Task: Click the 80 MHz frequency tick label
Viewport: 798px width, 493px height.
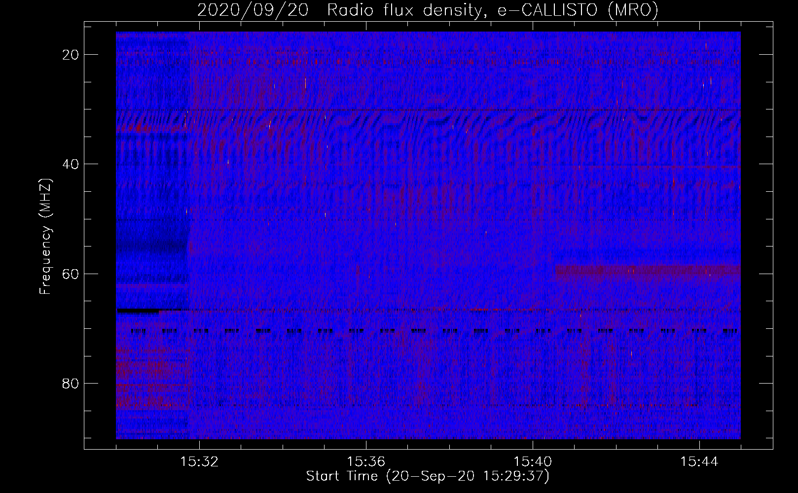Action: click(x=71, y=384)
